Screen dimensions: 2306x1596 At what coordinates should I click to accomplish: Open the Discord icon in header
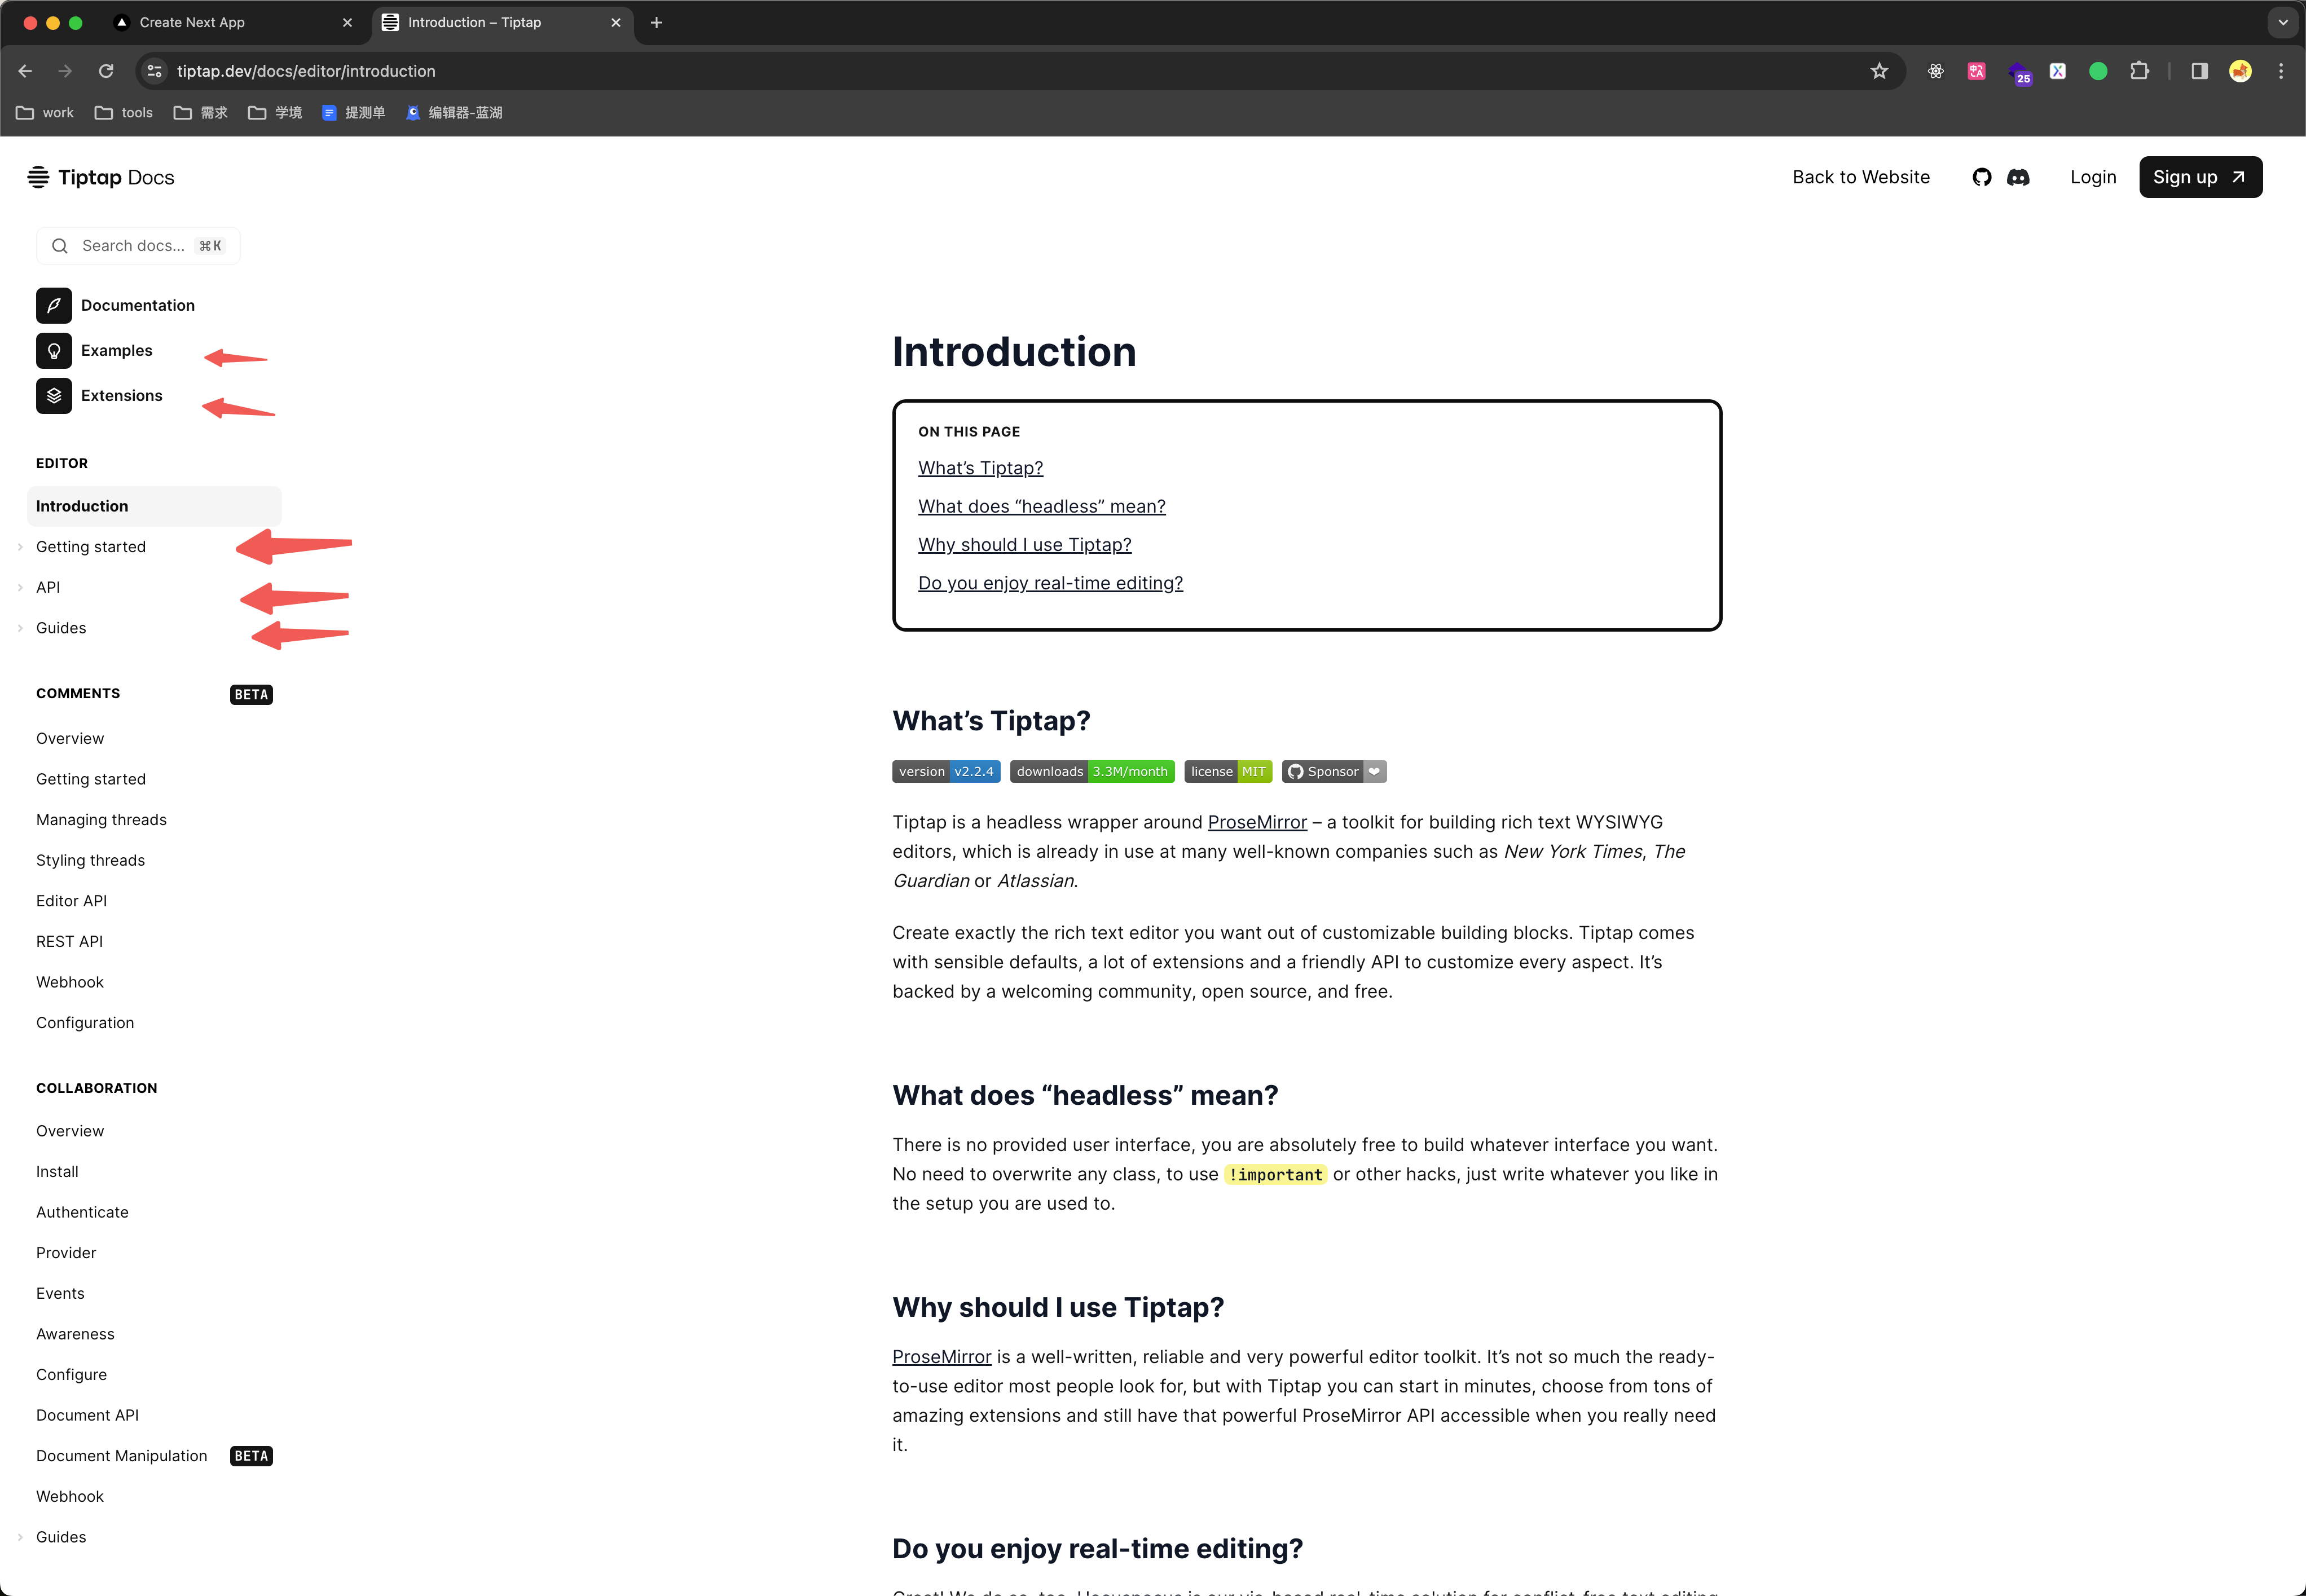2018,177
